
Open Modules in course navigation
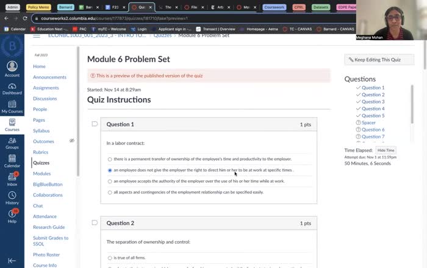[x=41, y=174]
